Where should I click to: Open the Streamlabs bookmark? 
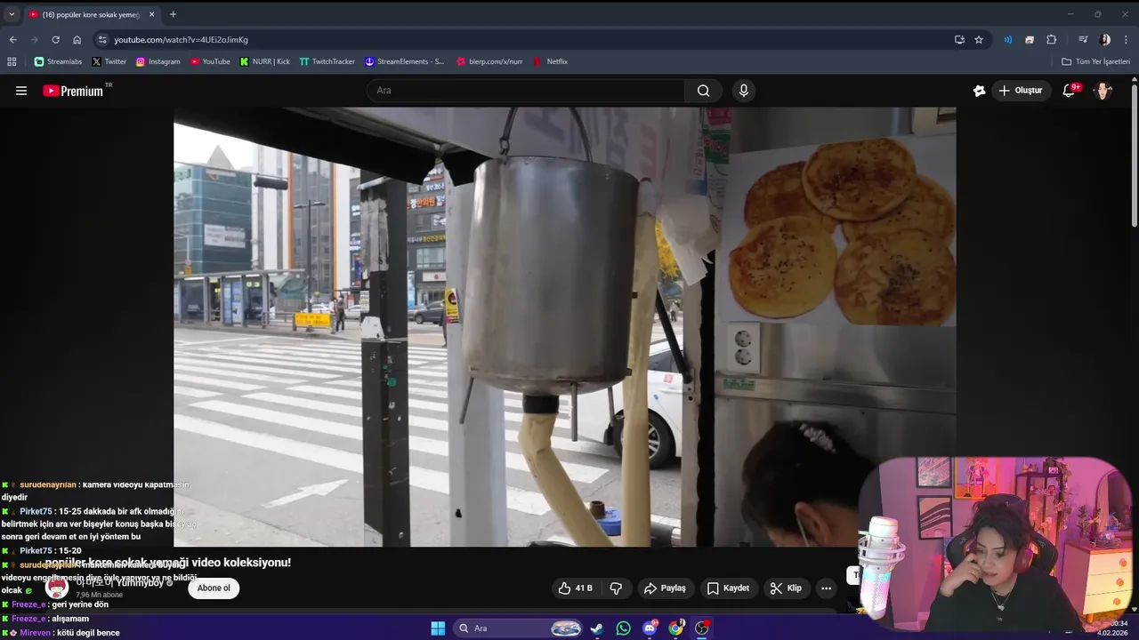tap(58, 61)
